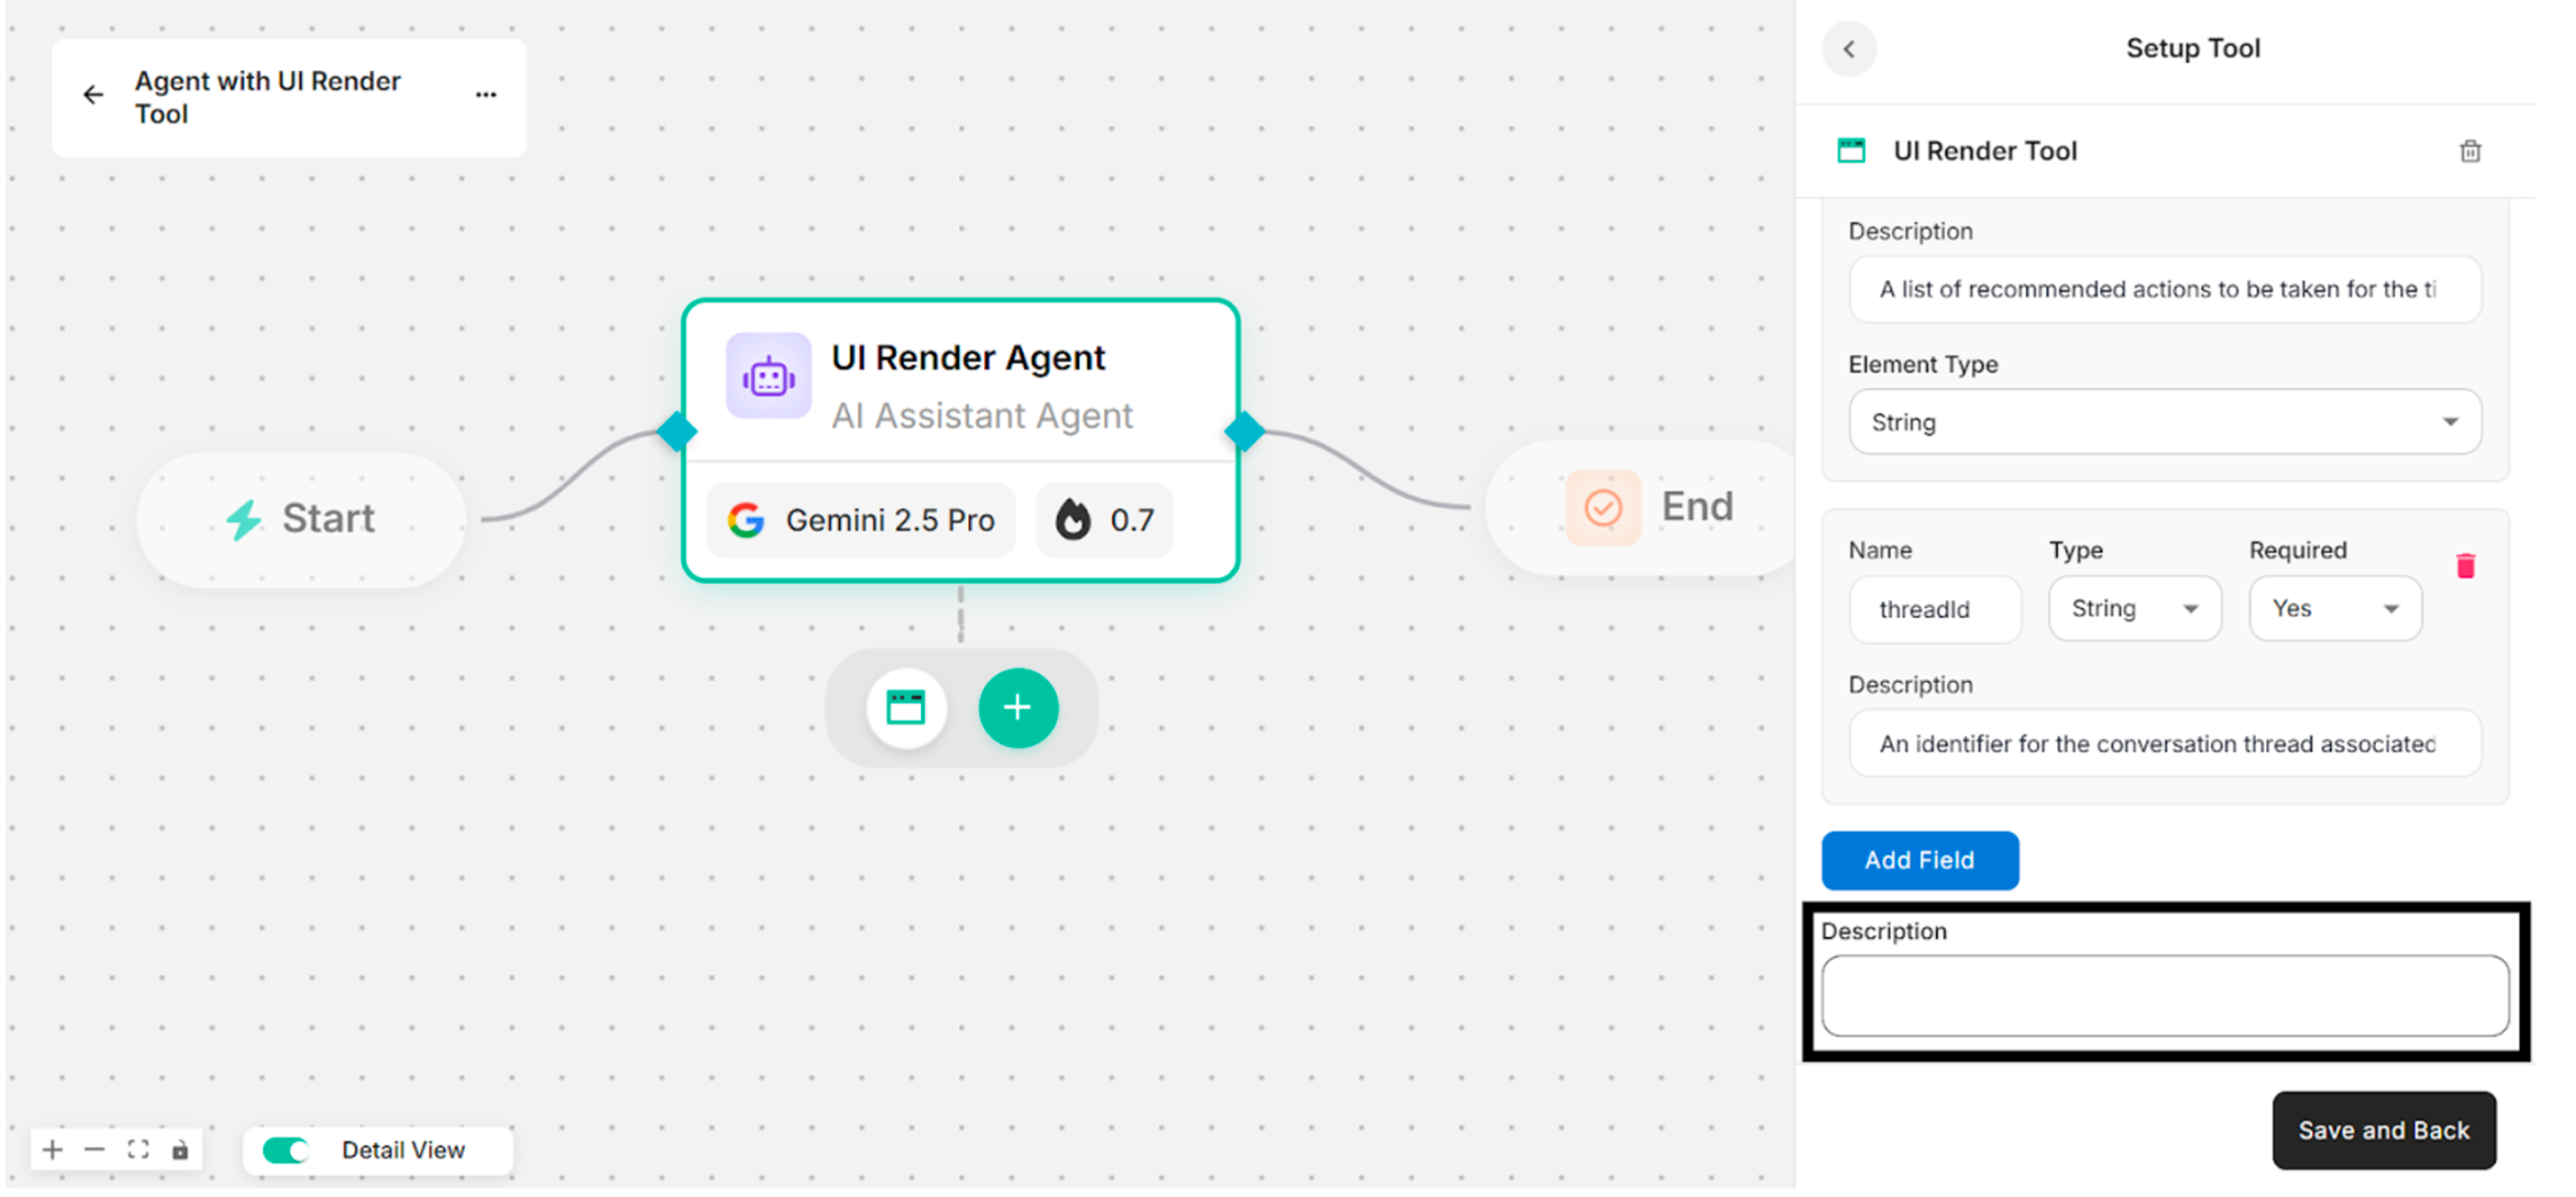
Task: Click the Add Field button
Action: click(x=1920, y=862)
